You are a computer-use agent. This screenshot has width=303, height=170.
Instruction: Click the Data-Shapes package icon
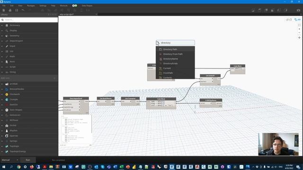7,110
